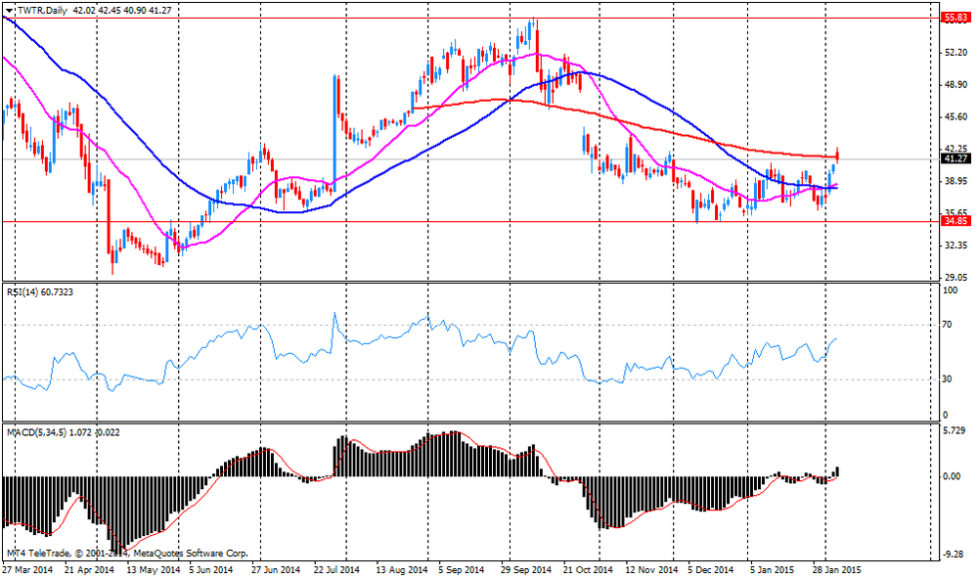
Task: Click the MACD zero level 0.00 label
Action: pyautogui.click(x=952, y=476)
